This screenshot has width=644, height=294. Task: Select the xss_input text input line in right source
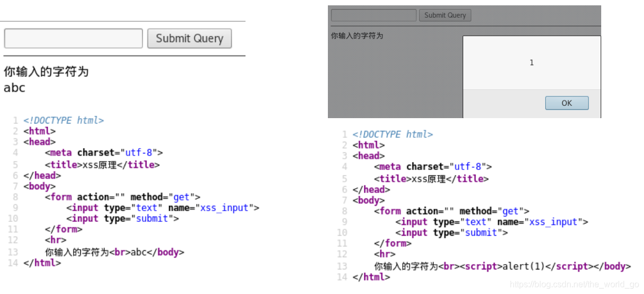tap(492, 221)
